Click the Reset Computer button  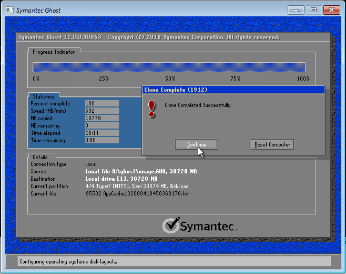[x=272, y=144]
